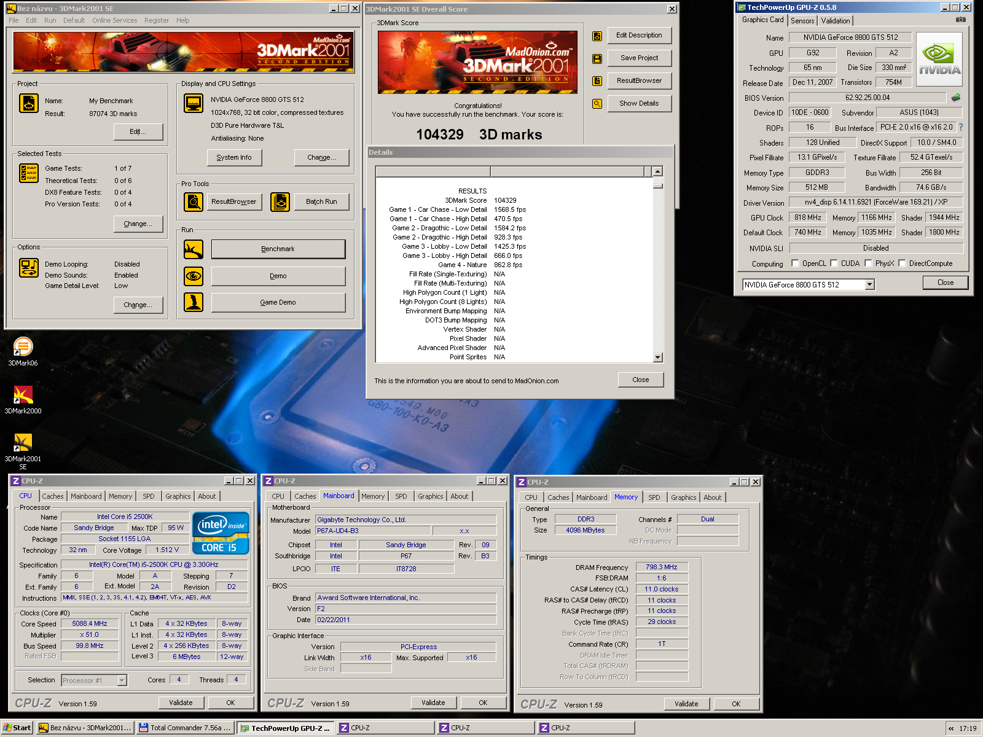Open the 3DMark06 desktop shortcut
983x737 pixels.
pyautogui.click(x=23, y=352)
